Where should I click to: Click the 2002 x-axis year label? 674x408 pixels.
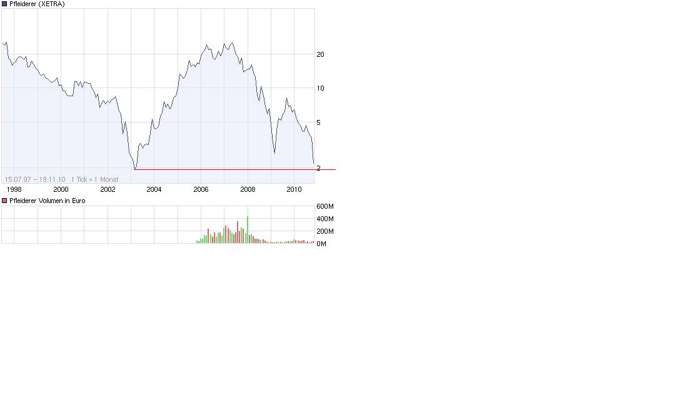(x=108, y=189)
